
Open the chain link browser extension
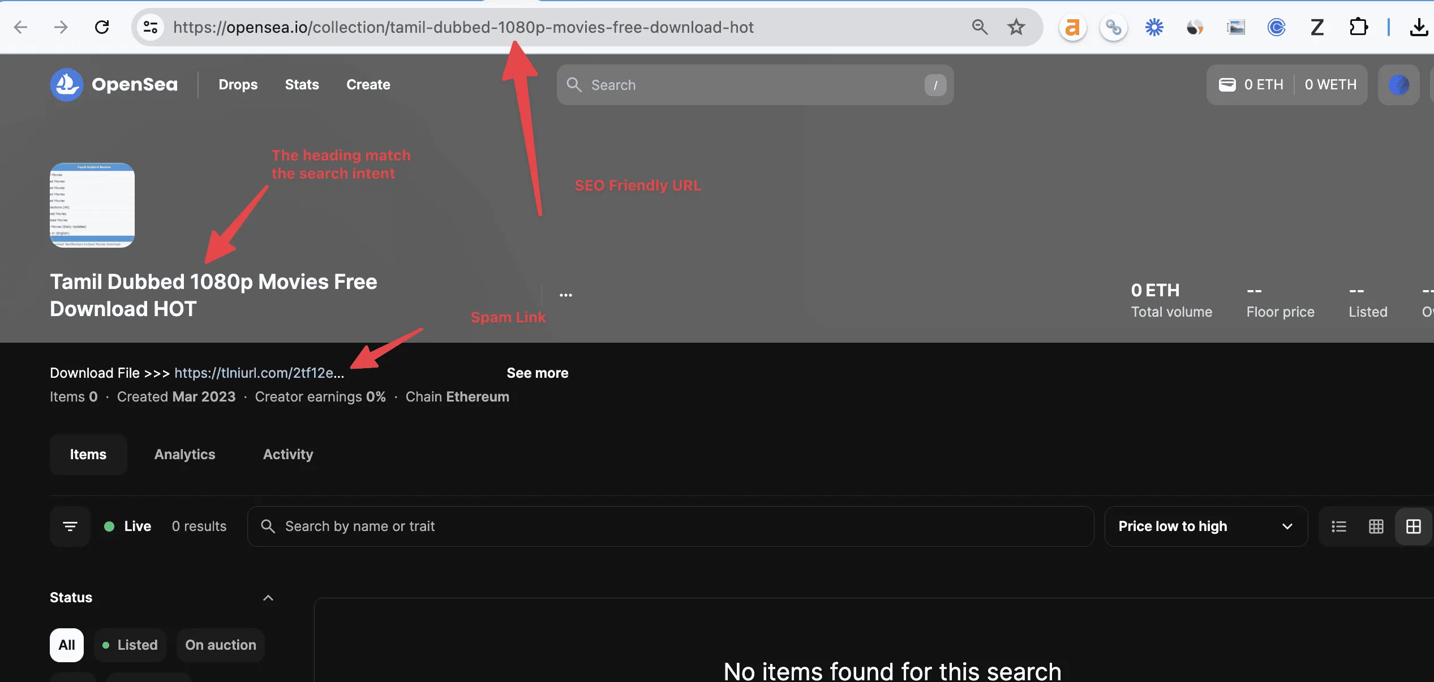[x=1113, y=27]
